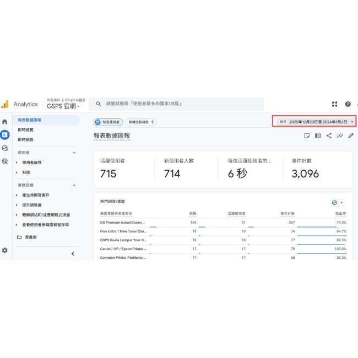Open the Admin settings gear icon

pyautogui.click(x=5, y=250)
